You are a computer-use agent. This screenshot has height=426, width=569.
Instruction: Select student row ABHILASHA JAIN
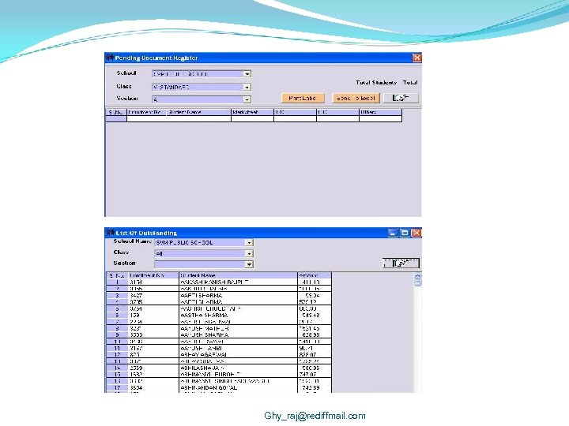pyautogui.click(x=219, y=368)
